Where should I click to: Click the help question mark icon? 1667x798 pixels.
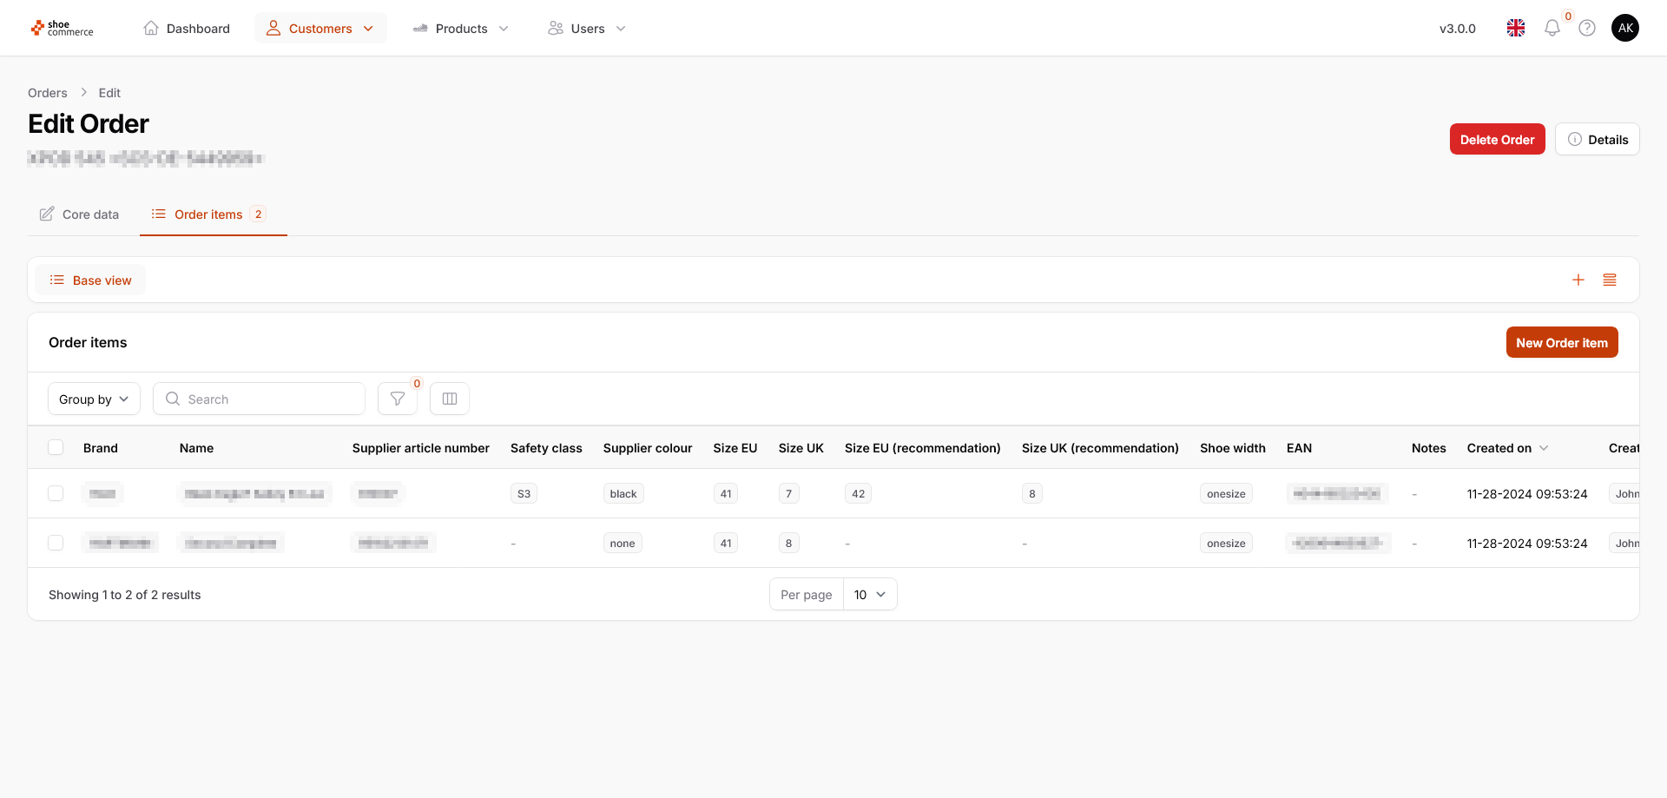tap(1587, 28)
